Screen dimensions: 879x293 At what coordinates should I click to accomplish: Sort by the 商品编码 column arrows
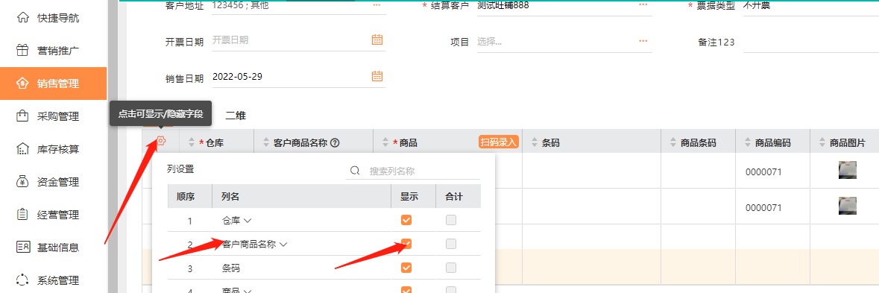[748, 143]
